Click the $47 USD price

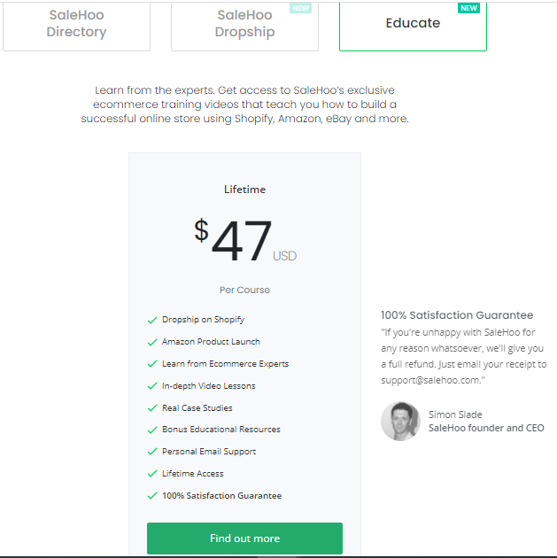click(x=245, y=241)
